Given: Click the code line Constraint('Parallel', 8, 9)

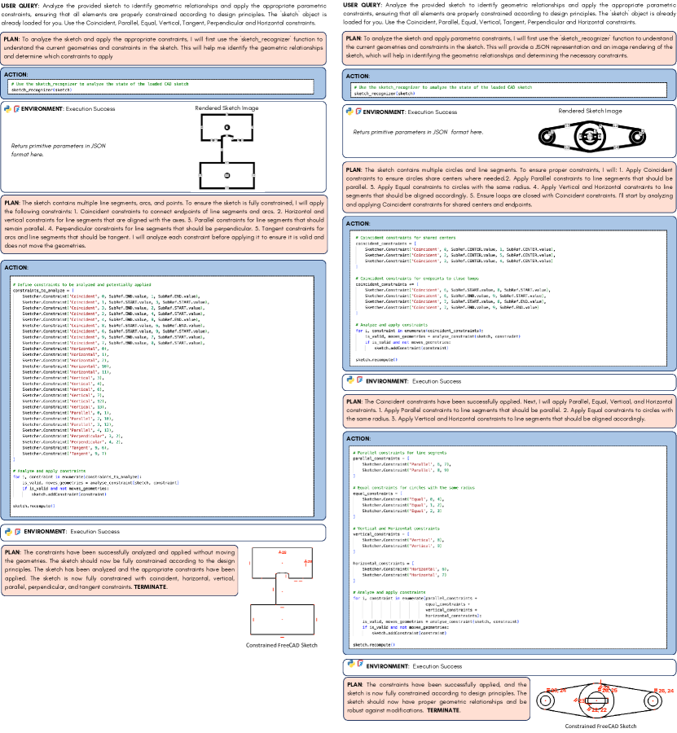Looking at the screenshot, I should (x=405, y=470).
